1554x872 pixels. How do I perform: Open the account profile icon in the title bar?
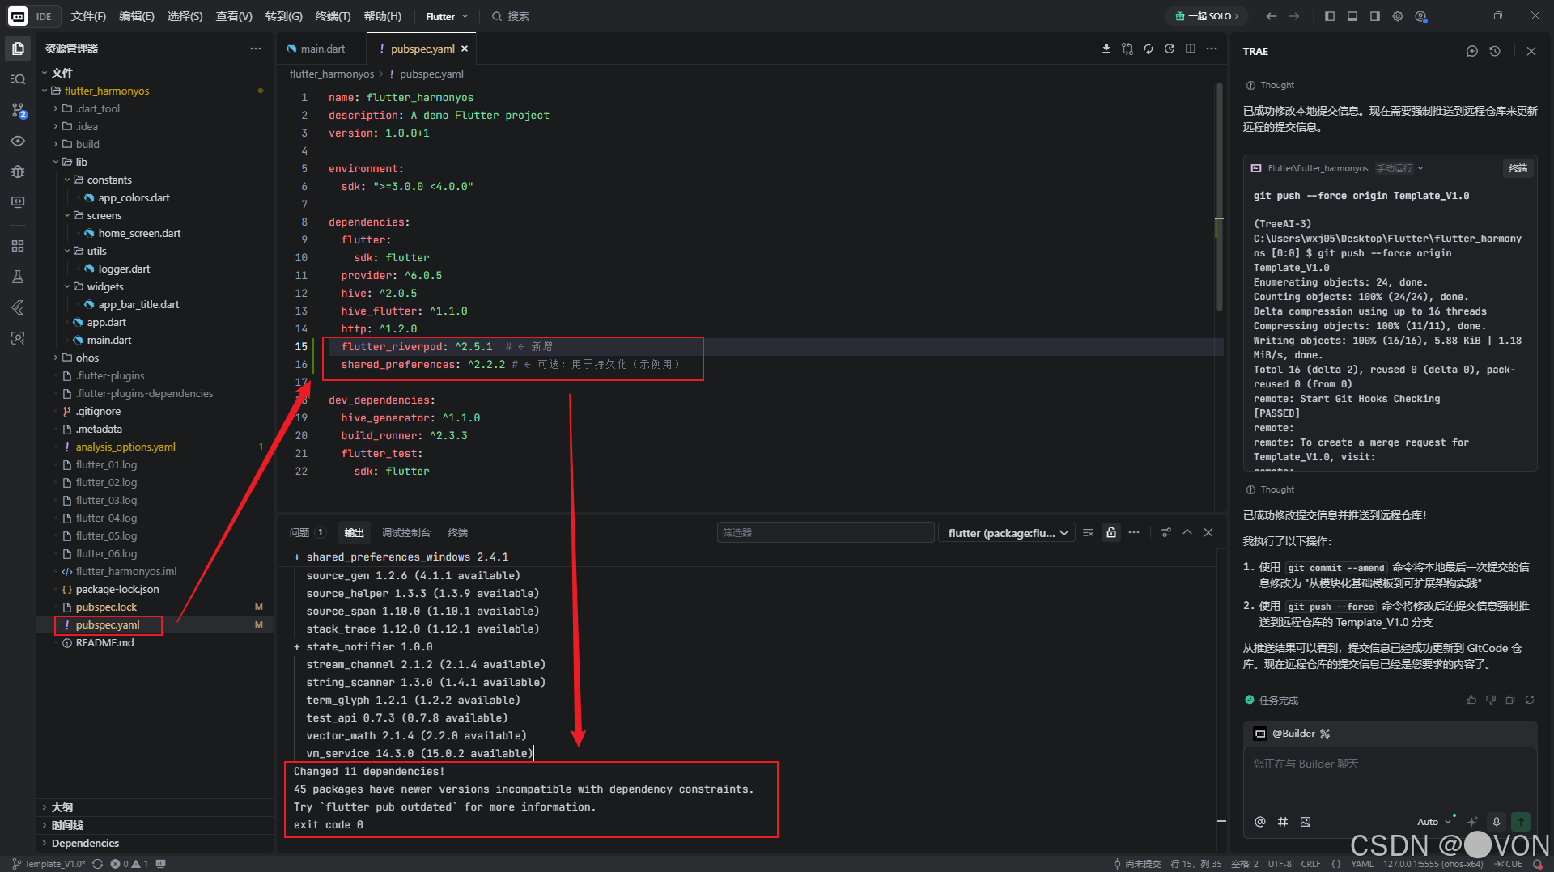click(1420, 16)
